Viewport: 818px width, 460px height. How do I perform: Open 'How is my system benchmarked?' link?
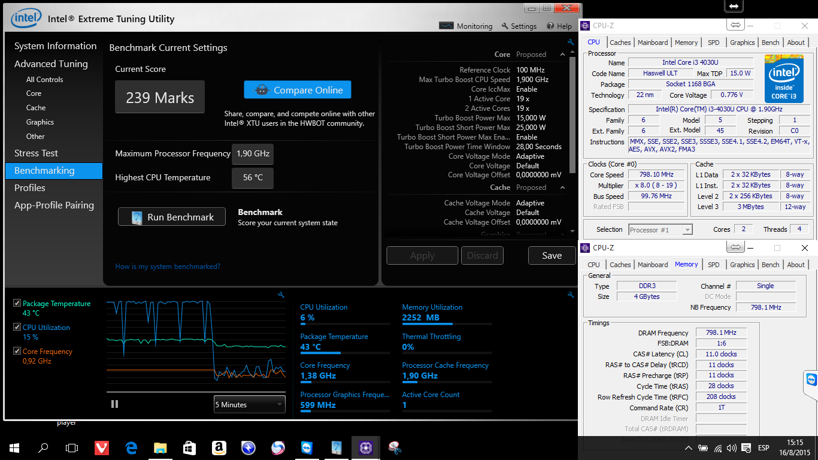(168, 267)
